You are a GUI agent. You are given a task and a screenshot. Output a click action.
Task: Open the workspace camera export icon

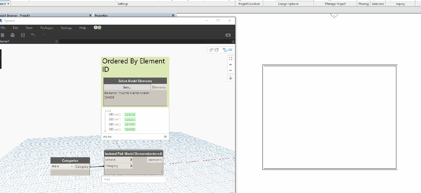pyautogui.click(x=228, y=35)
